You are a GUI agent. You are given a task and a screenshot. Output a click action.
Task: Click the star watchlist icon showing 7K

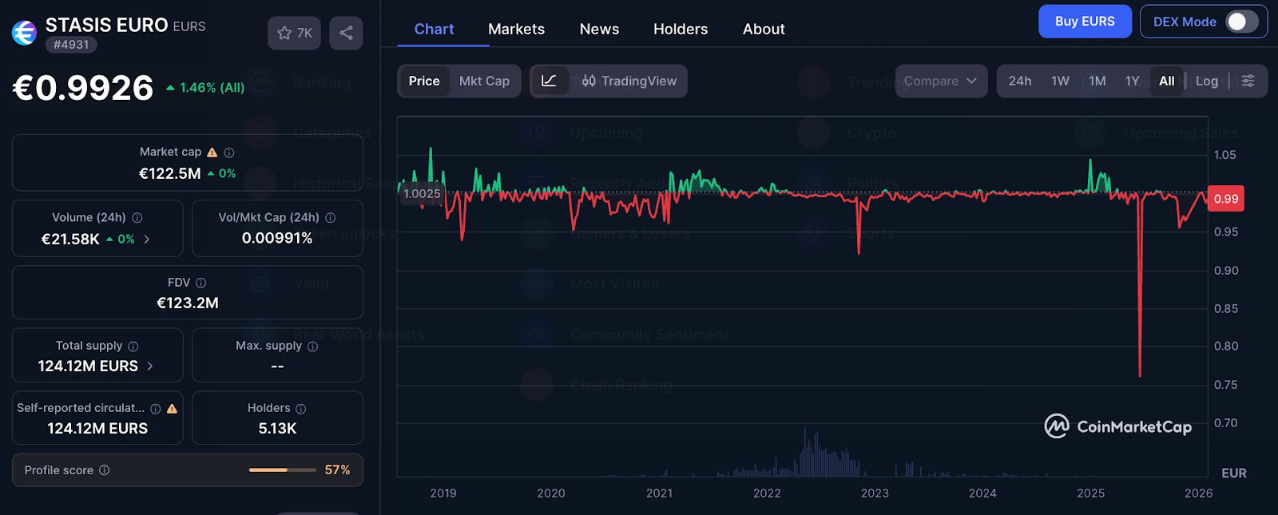coord(294,33)
